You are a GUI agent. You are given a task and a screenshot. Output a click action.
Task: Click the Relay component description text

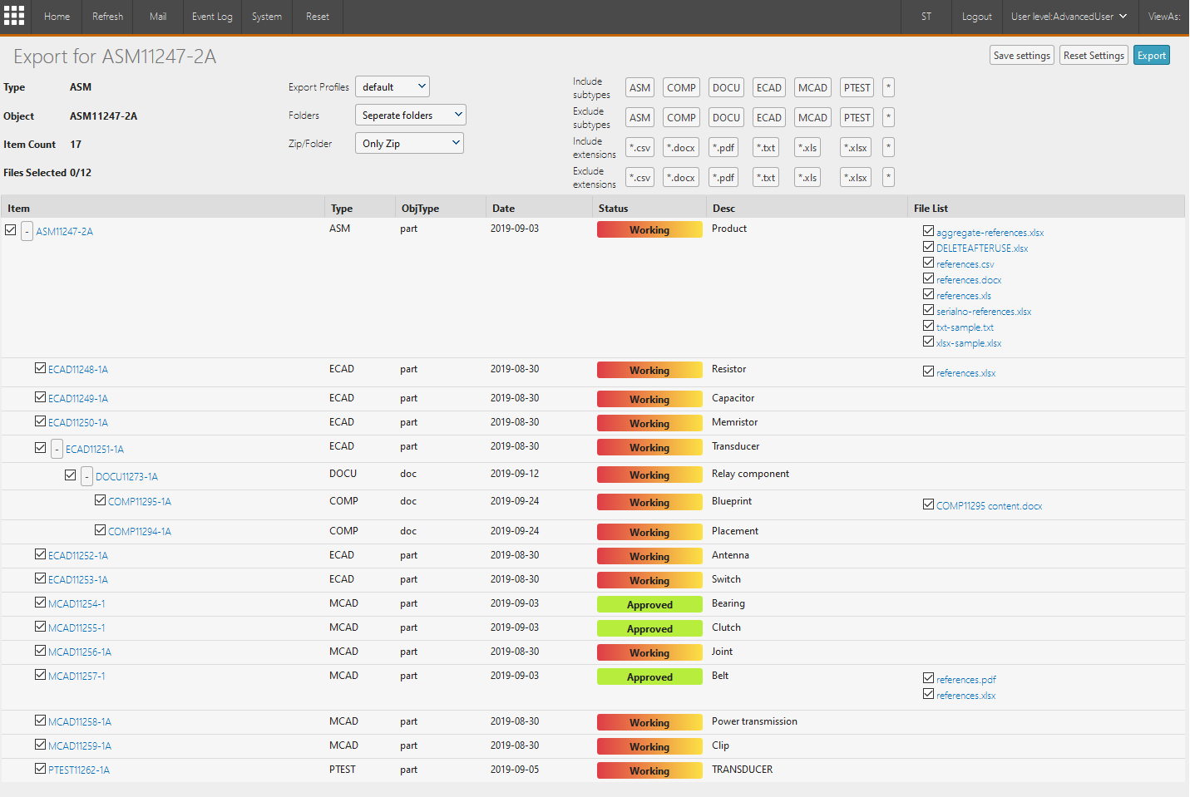(x=750, y=474)
